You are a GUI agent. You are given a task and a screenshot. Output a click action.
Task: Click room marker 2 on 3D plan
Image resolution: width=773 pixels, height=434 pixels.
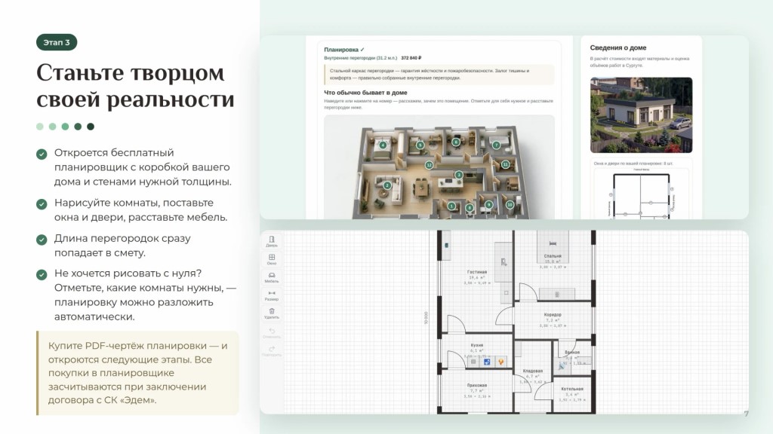(x=387, y=185)
